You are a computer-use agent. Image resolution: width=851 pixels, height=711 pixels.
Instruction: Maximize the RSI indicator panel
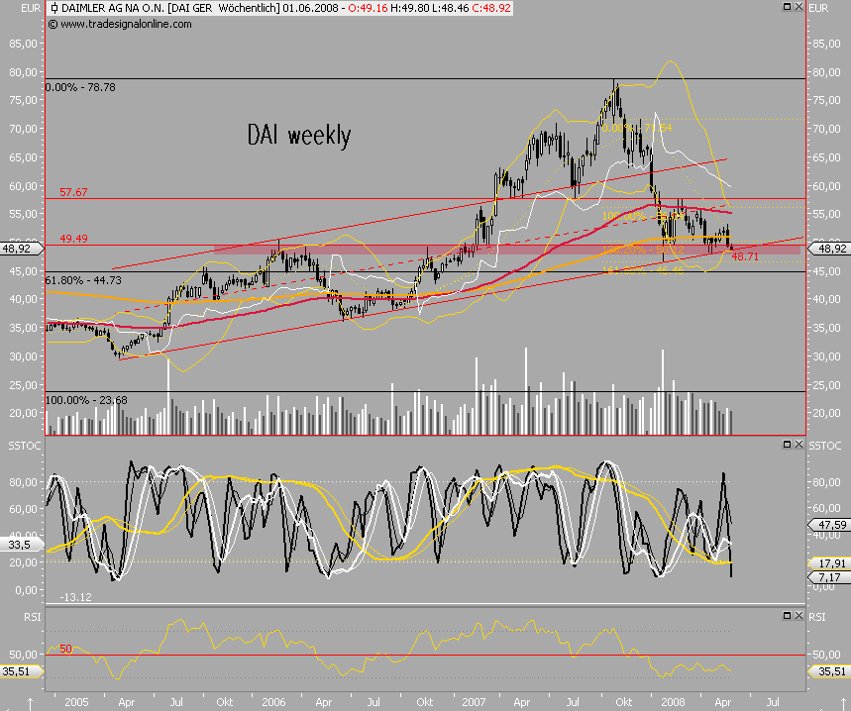point(787,617)
